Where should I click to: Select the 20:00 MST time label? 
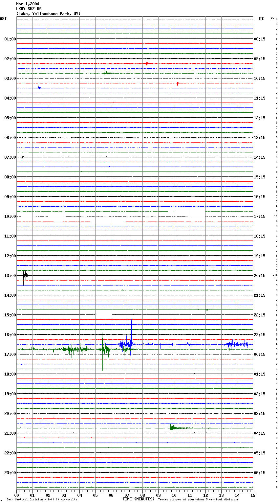tap(10, 413)
